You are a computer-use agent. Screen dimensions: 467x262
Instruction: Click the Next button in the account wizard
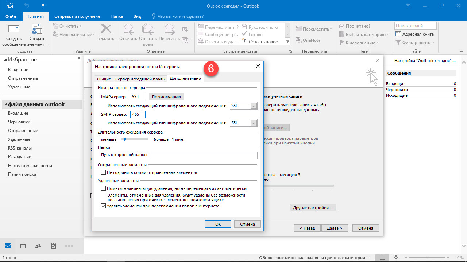tap(335, 228)
